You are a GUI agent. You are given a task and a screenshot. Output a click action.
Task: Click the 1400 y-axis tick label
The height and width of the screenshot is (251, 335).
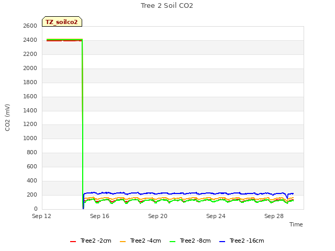point(30,110)
